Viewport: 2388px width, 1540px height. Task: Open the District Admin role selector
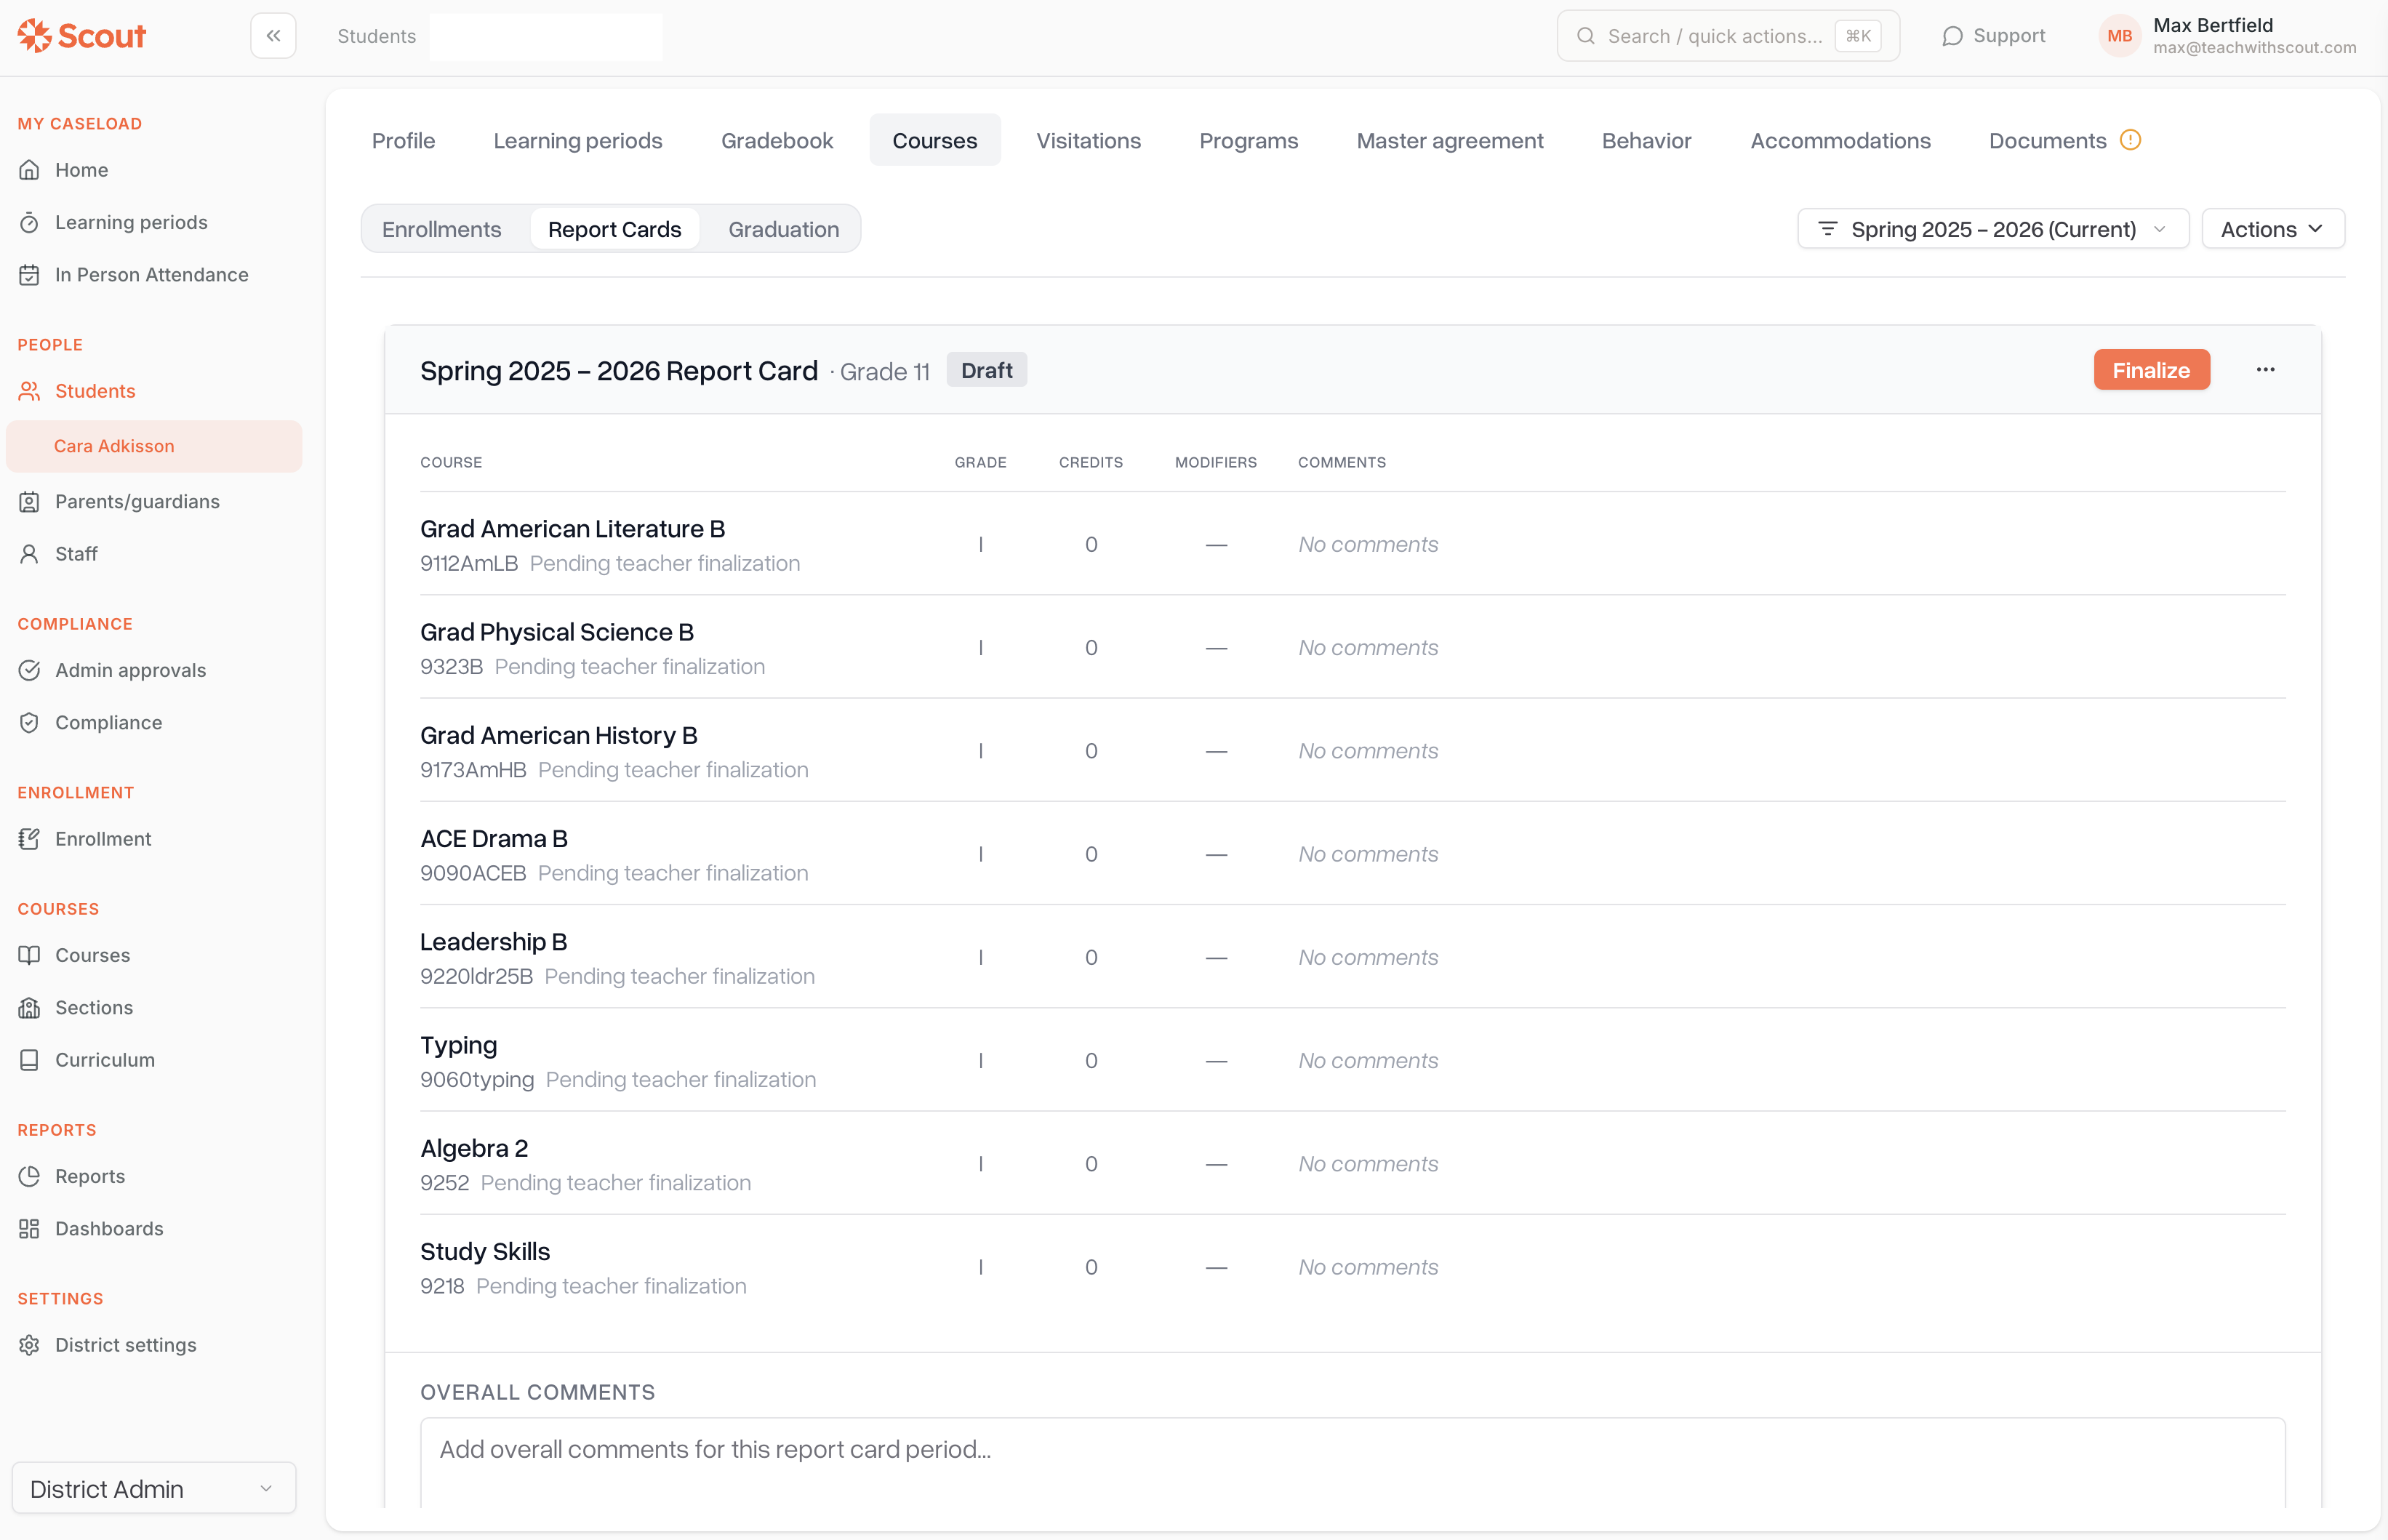tap(154, 1488)
